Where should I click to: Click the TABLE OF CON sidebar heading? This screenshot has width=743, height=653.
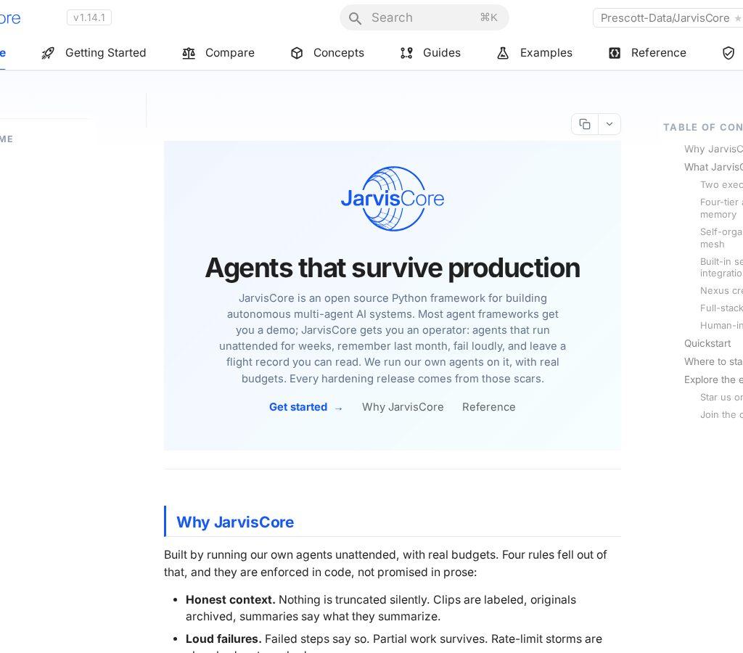(702, 128)
